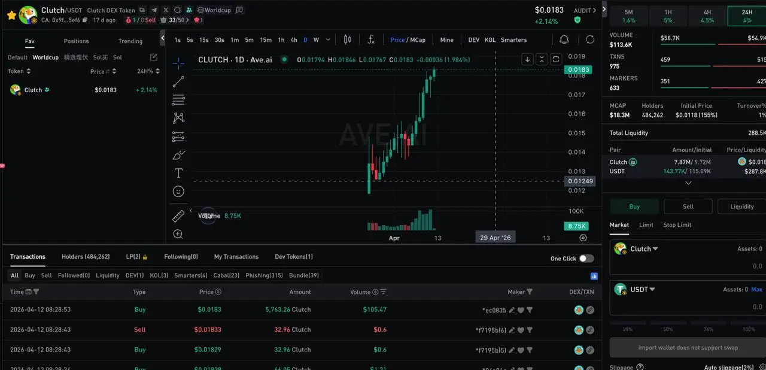
Task: Click the Sell button in trade panel
Action: [688, 207]
